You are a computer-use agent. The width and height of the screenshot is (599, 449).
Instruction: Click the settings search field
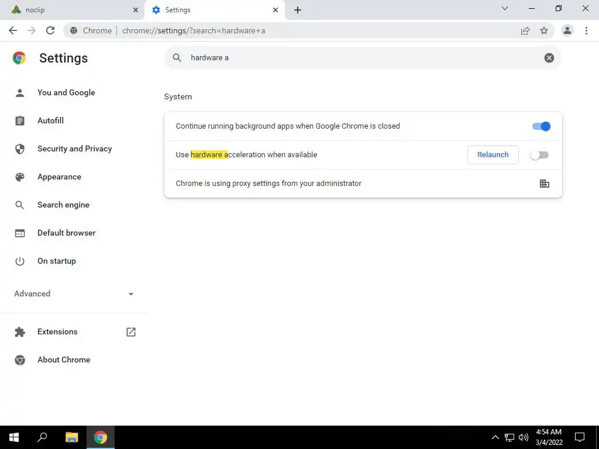pos(363,58)
